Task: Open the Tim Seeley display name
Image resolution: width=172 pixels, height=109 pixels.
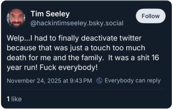Action: tap(50, 14)
